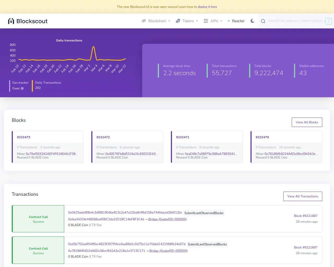The width and height of the screenshot is (334, 267).
Task: Open the Gas tracker item
Action: tap(20, 83)
